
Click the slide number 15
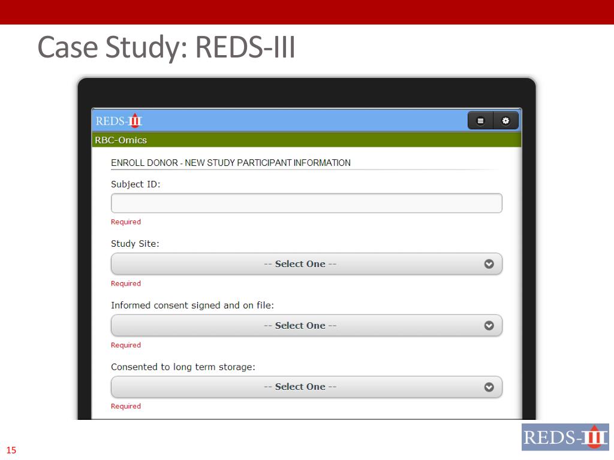point(11,450)
